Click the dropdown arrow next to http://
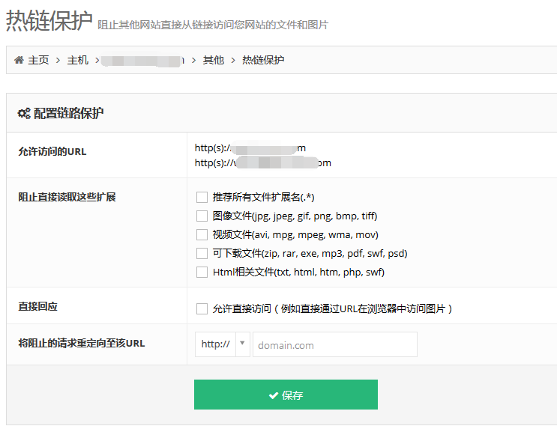557x426 pixels. pos(242,343)
